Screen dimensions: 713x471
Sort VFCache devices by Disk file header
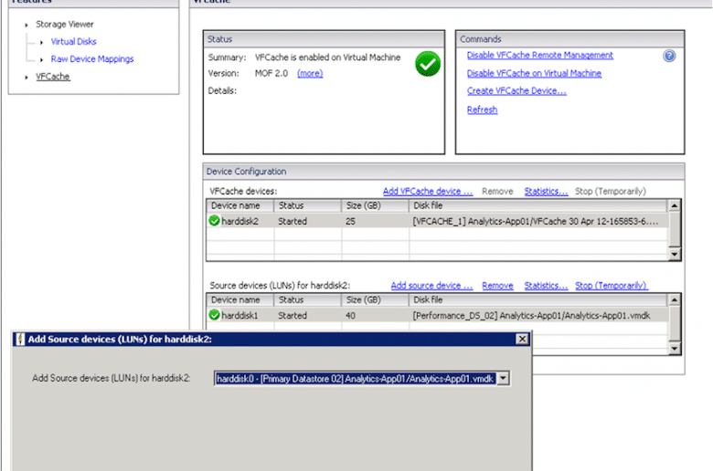[x=538, y=205]
